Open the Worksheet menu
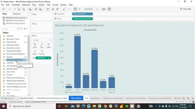Image resolution: width=195 pixels, height=109 pixels. 16,5
